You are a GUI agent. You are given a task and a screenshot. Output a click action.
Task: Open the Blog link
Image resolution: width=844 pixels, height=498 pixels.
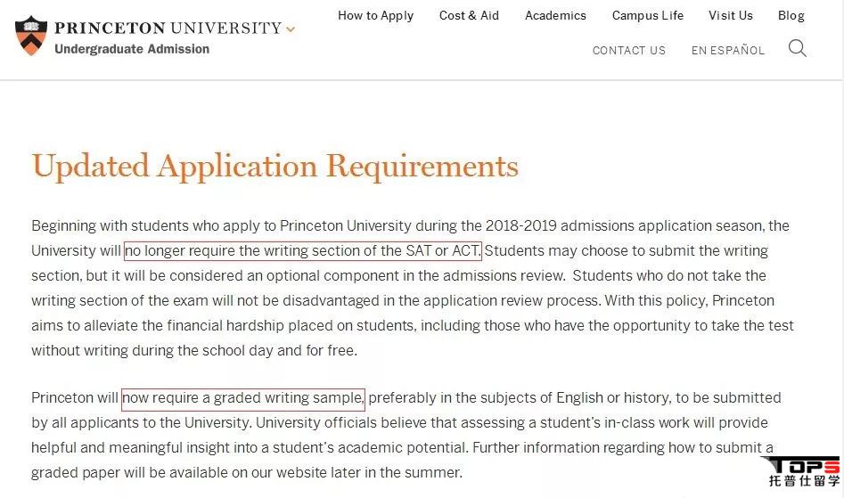pos(791,16)
